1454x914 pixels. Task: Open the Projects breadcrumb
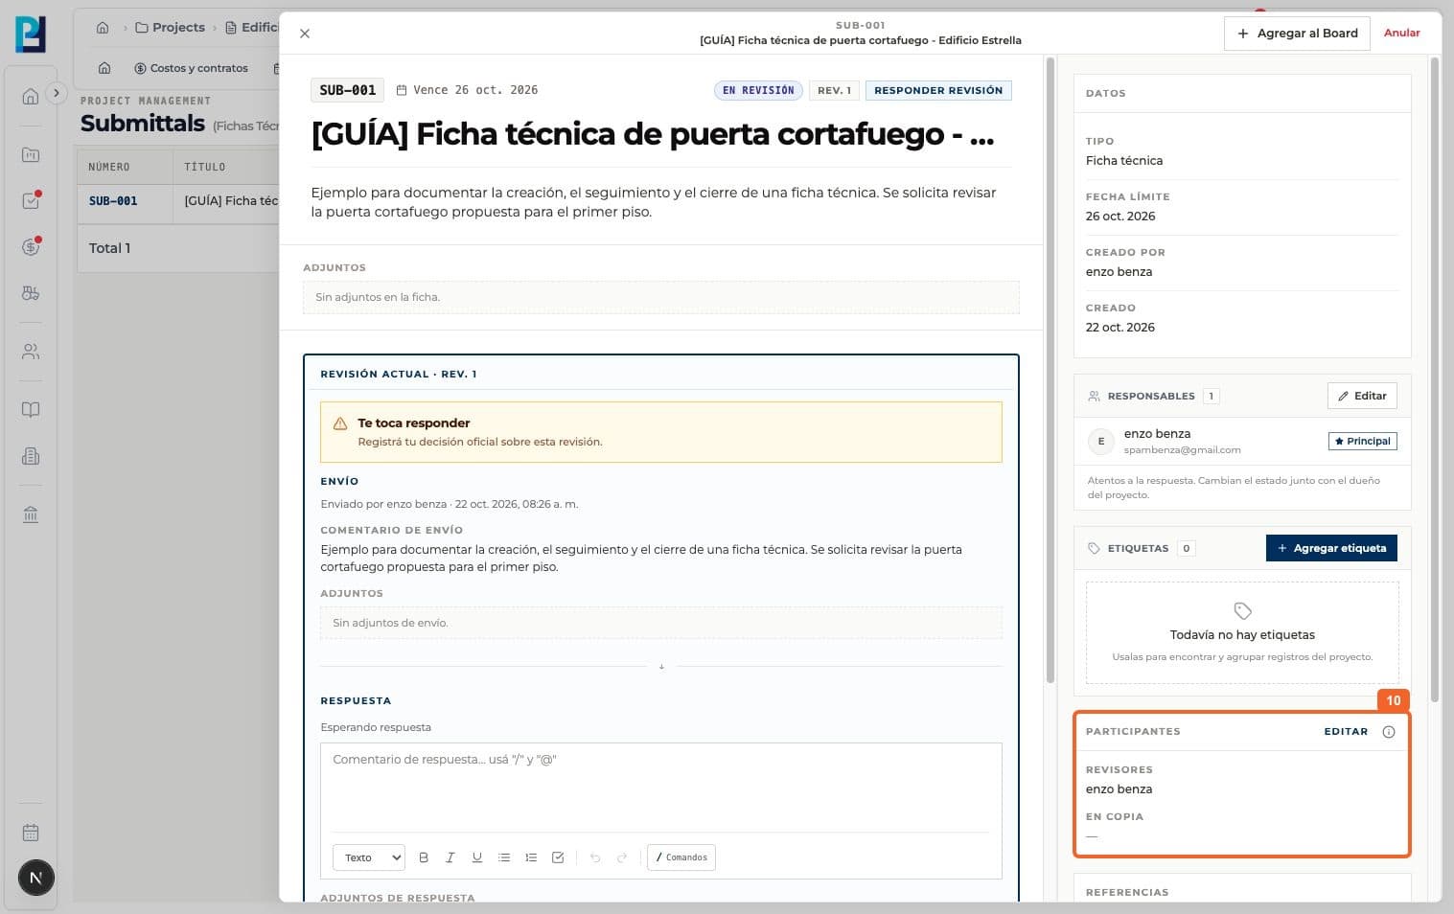click(171, 28)
